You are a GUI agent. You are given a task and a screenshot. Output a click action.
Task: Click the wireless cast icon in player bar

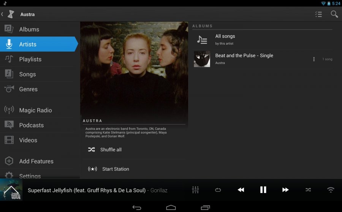tap(331, 190)
